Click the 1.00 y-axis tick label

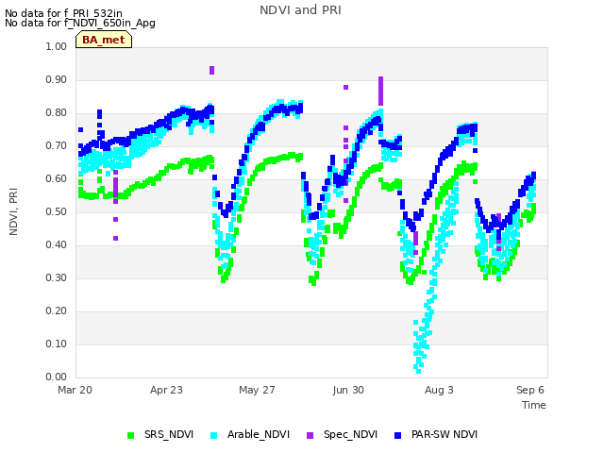57,46
